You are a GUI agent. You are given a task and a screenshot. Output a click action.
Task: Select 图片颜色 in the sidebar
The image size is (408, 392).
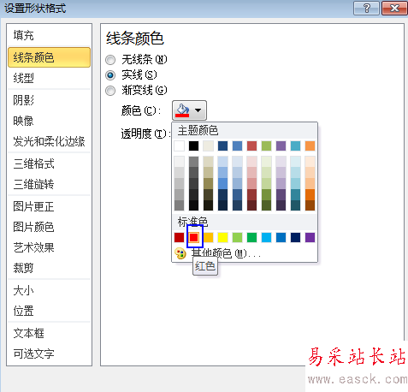tap(49, 227)
